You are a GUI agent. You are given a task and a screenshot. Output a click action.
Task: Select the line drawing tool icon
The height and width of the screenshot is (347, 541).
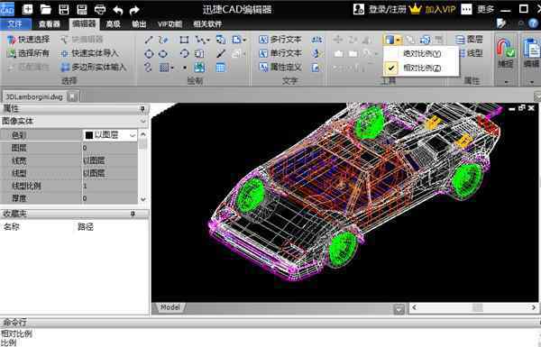point(149,40)
